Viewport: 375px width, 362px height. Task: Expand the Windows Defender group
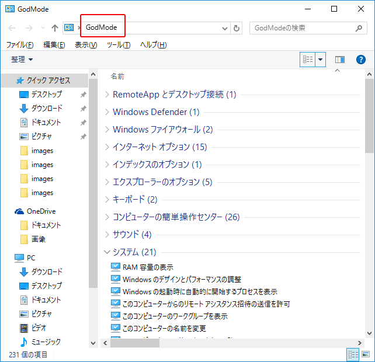(107, 112)
